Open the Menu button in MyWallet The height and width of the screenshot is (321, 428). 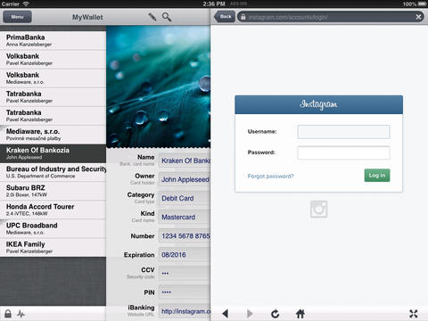pos(17,17)
